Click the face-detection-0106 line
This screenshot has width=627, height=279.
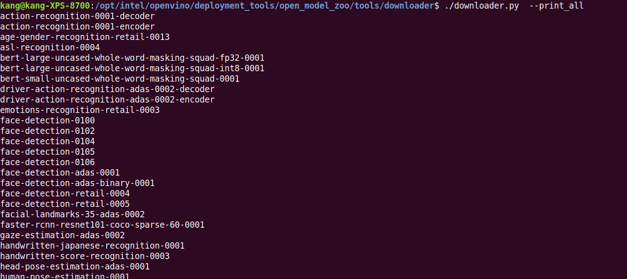click(47, 162)
